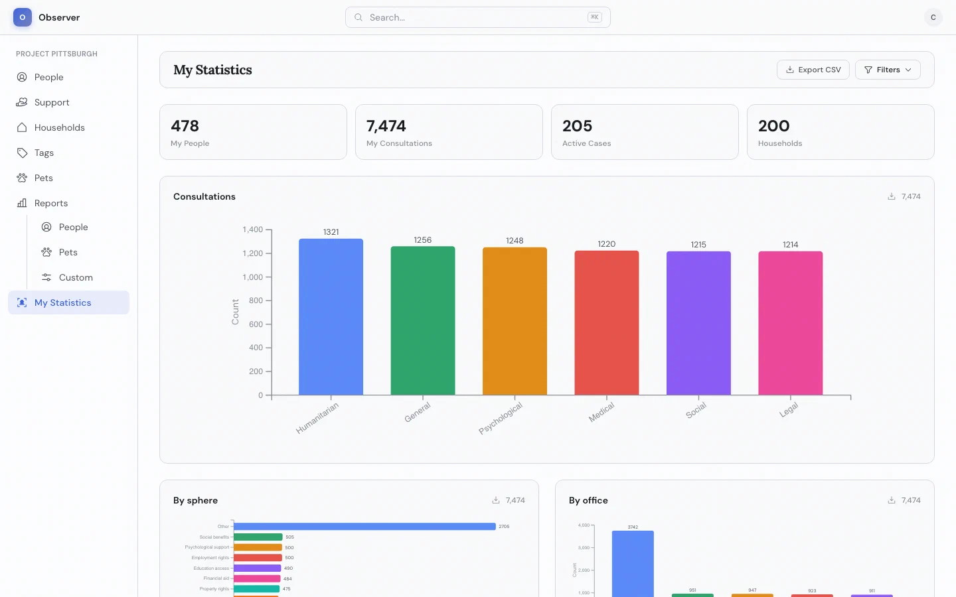This screenshot has width=956, height=597.
Task: Click the Employment rights row label
Action: pos(210,558)
